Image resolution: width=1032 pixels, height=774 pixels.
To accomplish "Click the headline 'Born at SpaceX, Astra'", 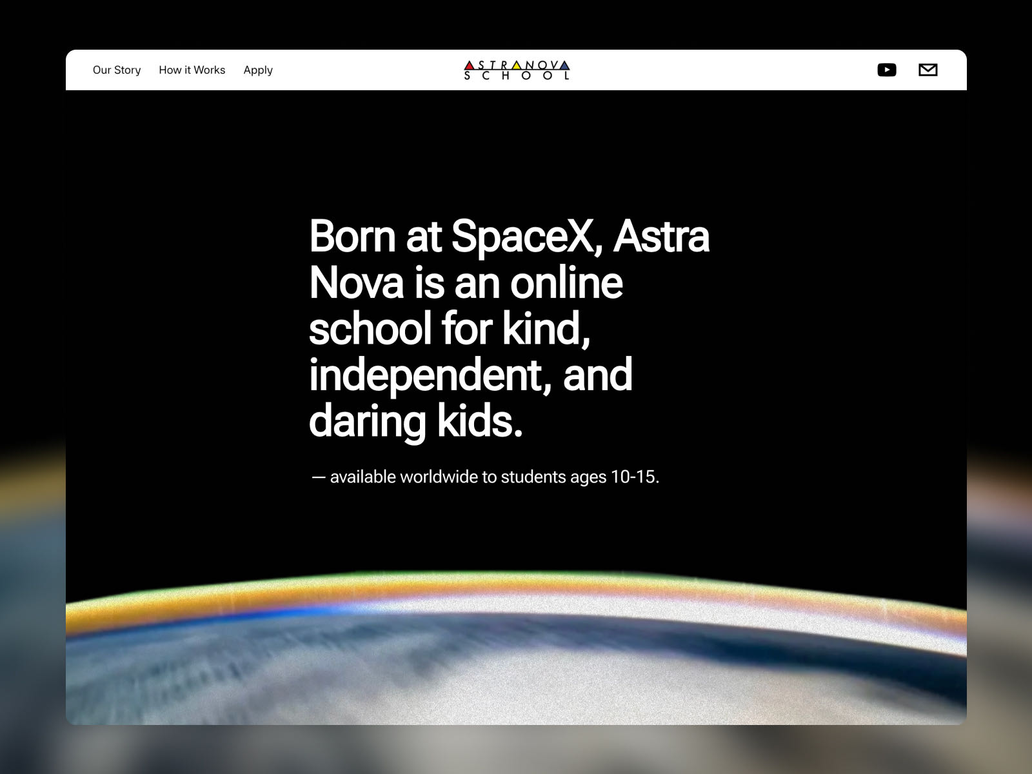I will [510, 237].
